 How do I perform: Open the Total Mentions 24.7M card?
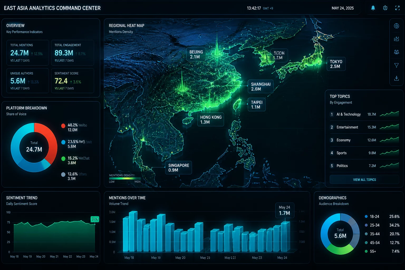[28, 52]
